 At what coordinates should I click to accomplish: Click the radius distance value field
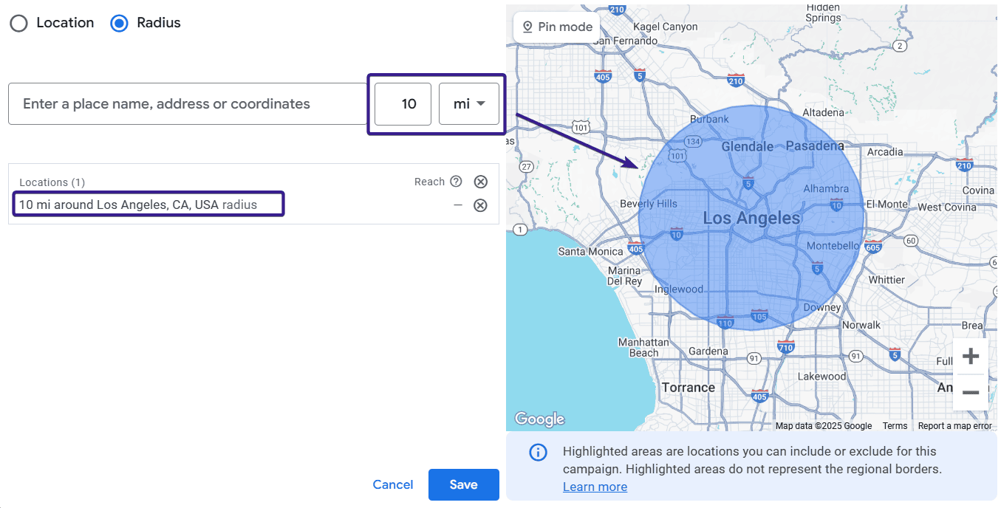coord(403,104)
